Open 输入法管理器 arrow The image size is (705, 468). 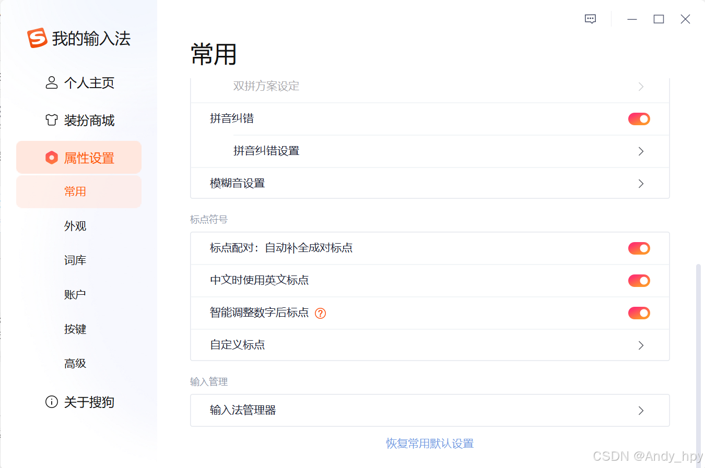(641, 411)
